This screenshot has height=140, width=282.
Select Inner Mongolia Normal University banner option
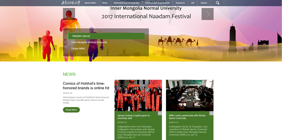(89, 42)
